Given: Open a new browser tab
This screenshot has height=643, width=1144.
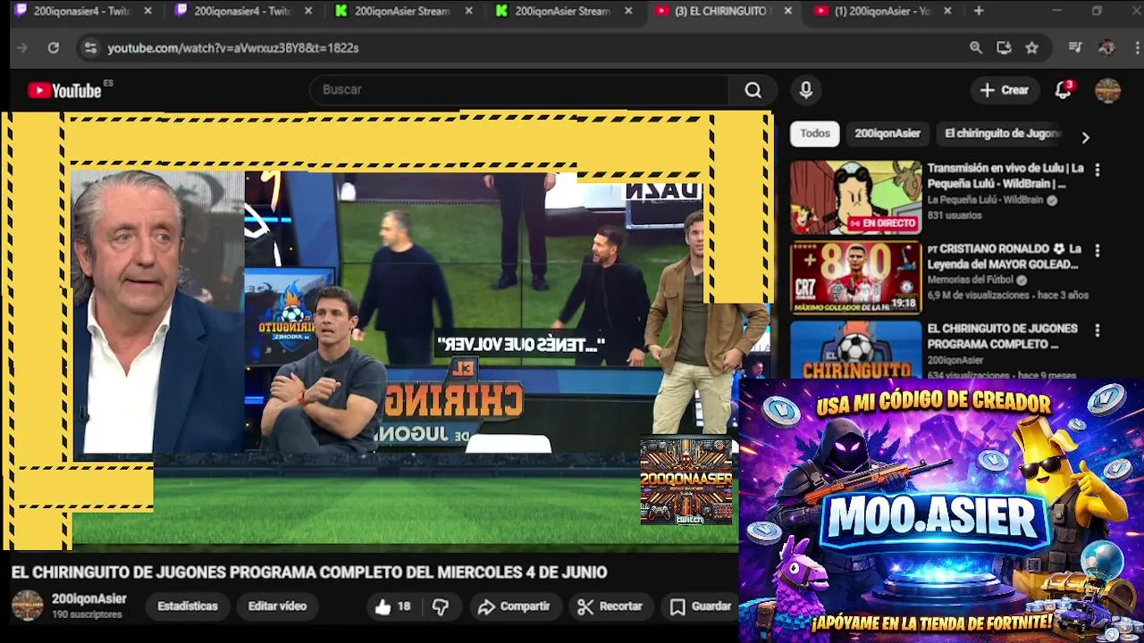Looking at the screenshot, I should pyautogui.click(x=979, y=11).
